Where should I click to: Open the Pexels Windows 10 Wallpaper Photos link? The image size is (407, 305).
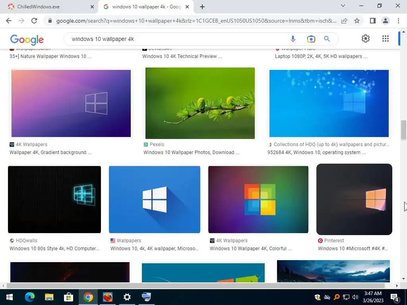pos(191,152)
